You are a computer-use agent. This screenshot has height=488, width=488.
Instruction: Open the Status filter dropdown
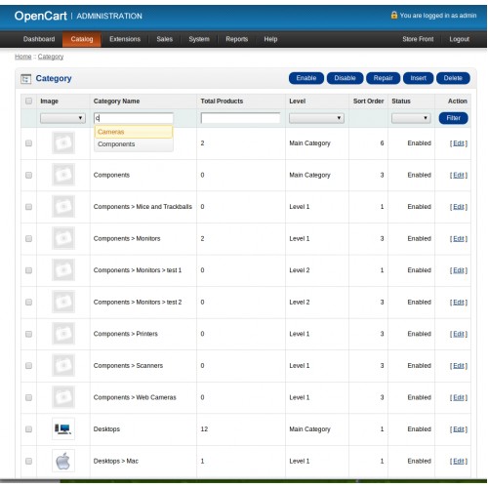411,118
